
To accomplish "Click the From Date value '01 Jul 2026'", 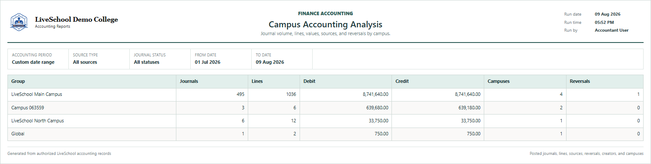I will point(208,62).
